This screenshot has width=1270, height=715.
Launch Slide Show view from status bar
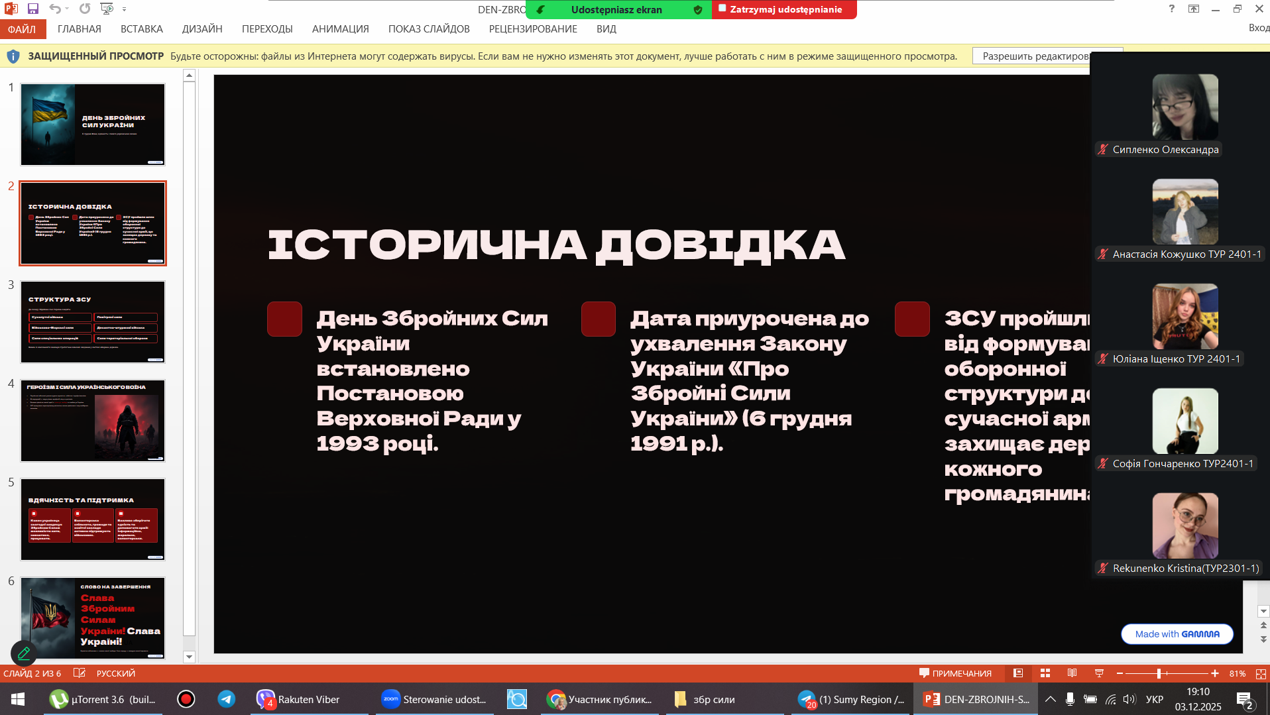[1099, 673]
